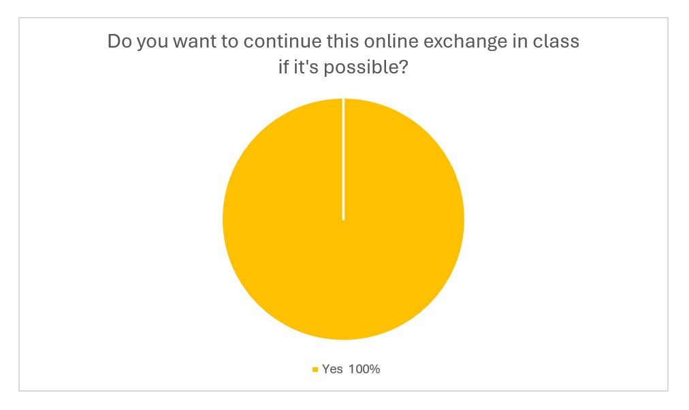Click the word "class" in title
This screenshot has height=410, width=689.
(557, 41)
